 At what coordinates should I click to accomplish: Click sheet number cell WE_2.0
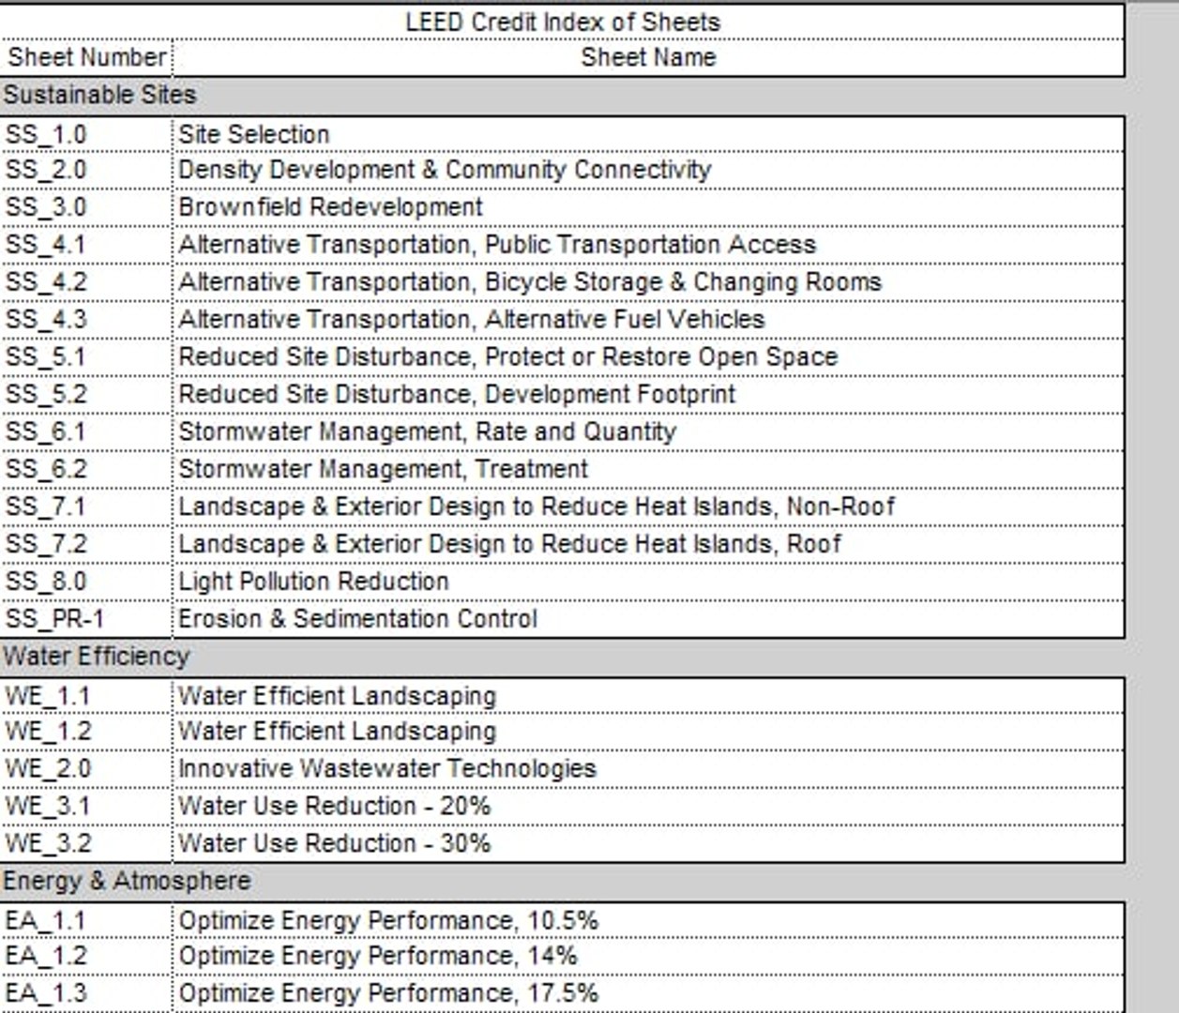(87, 769)
